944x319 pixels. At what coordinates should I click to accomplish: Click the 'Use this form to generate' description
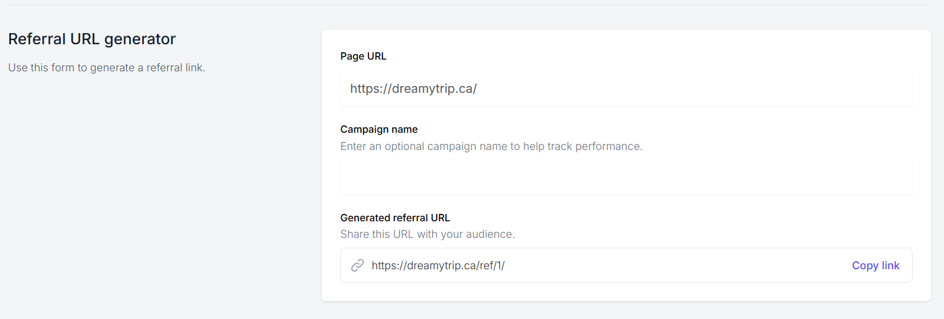[x=106, y=68]
